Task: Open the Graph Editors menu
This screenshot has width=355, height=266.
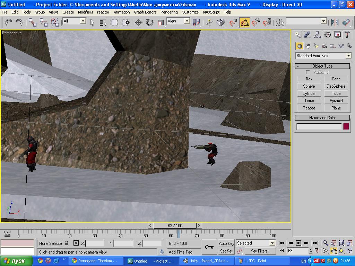Action: [145, 12]
